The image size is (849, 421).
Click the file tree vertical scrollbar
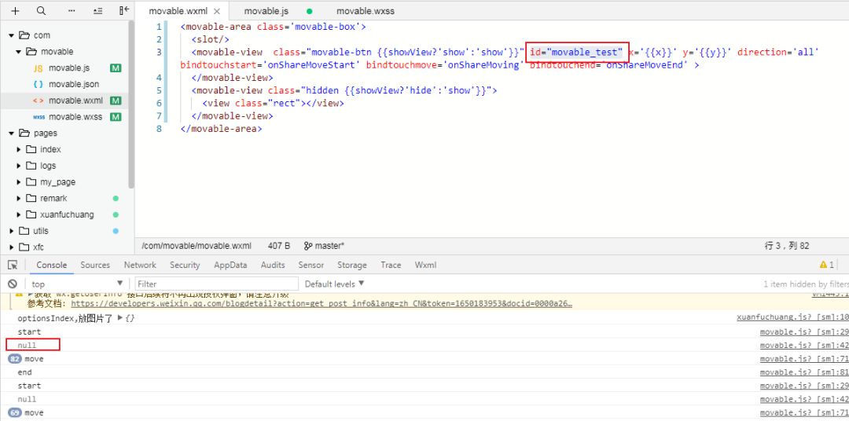point(131,104)
